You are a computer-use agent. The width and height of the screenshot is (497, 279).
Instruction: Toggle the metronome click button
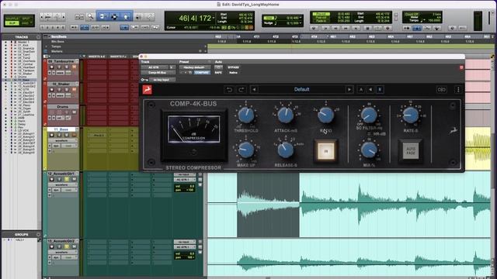tap(417, 28)
